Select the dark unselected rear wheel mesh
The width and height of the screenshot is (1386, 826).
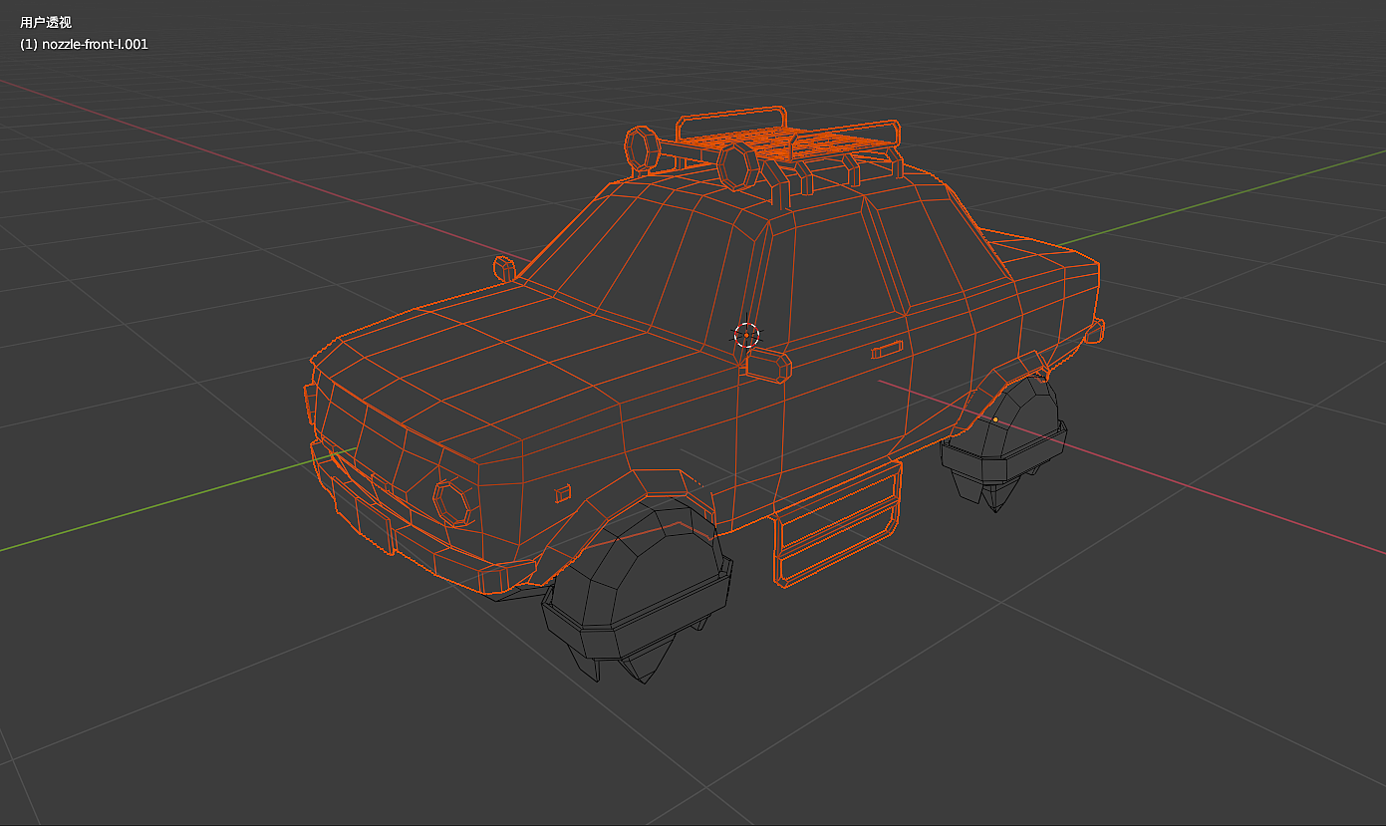click(x=1004, y=444)
